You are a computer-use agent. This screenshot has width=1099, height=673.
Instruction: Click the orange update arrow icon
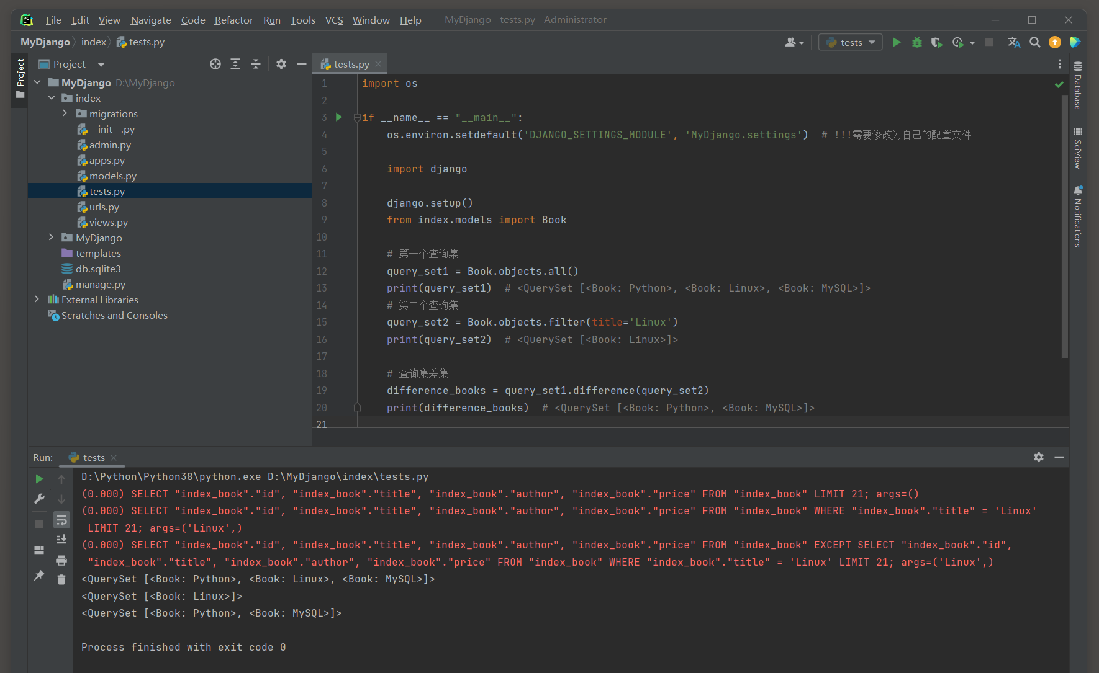point(1055,42)
